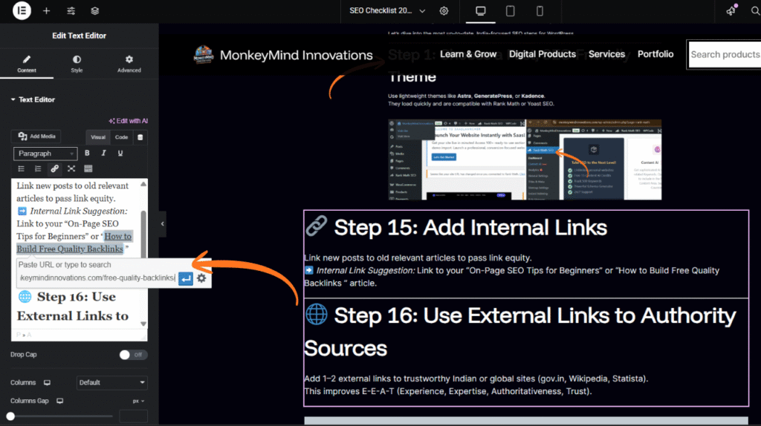Open the Paragraph format dropdown

45,154
